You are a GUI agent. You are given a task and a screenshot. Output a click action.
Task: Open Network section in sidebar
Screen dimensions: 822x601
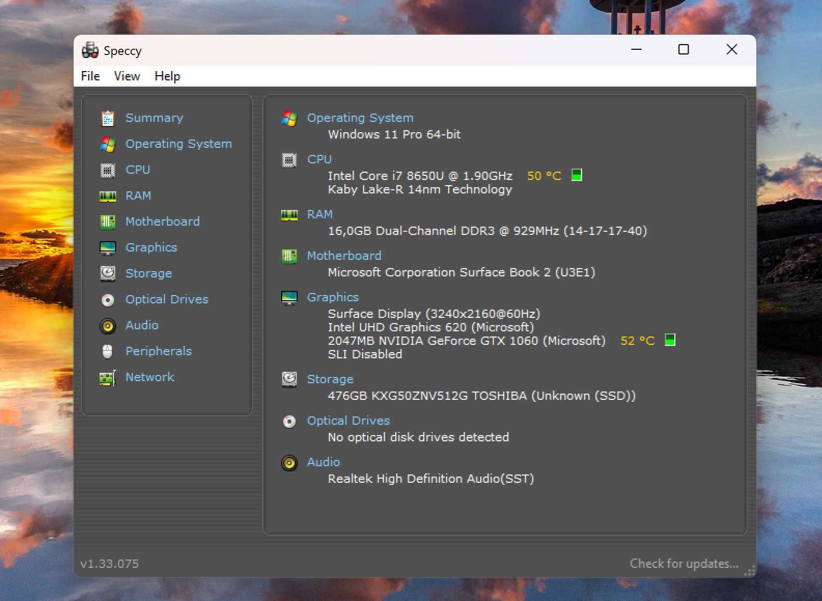tap(150, 378)
